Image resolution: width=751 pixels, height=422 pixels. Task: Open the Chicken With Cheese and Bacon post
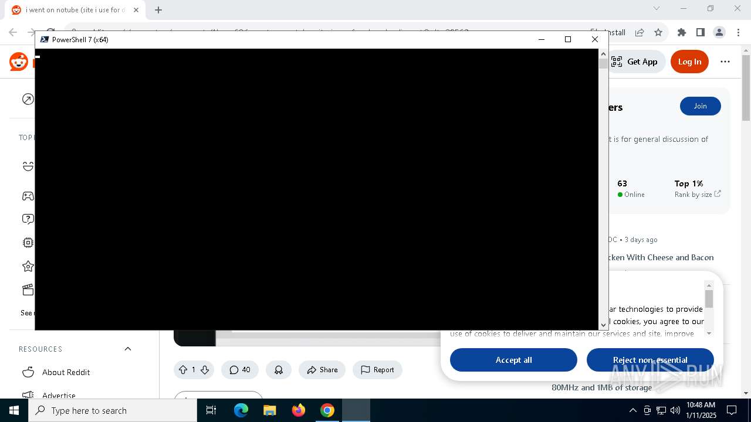[x=661, y=257]
